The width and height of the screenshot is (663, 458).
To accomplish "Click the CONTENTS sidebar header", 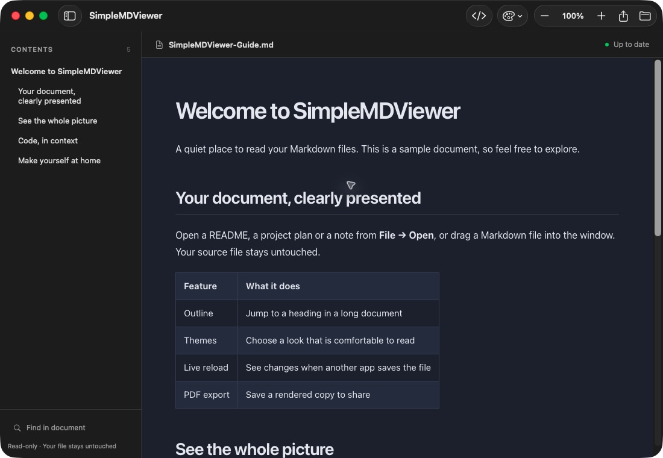I will point(32,49).
